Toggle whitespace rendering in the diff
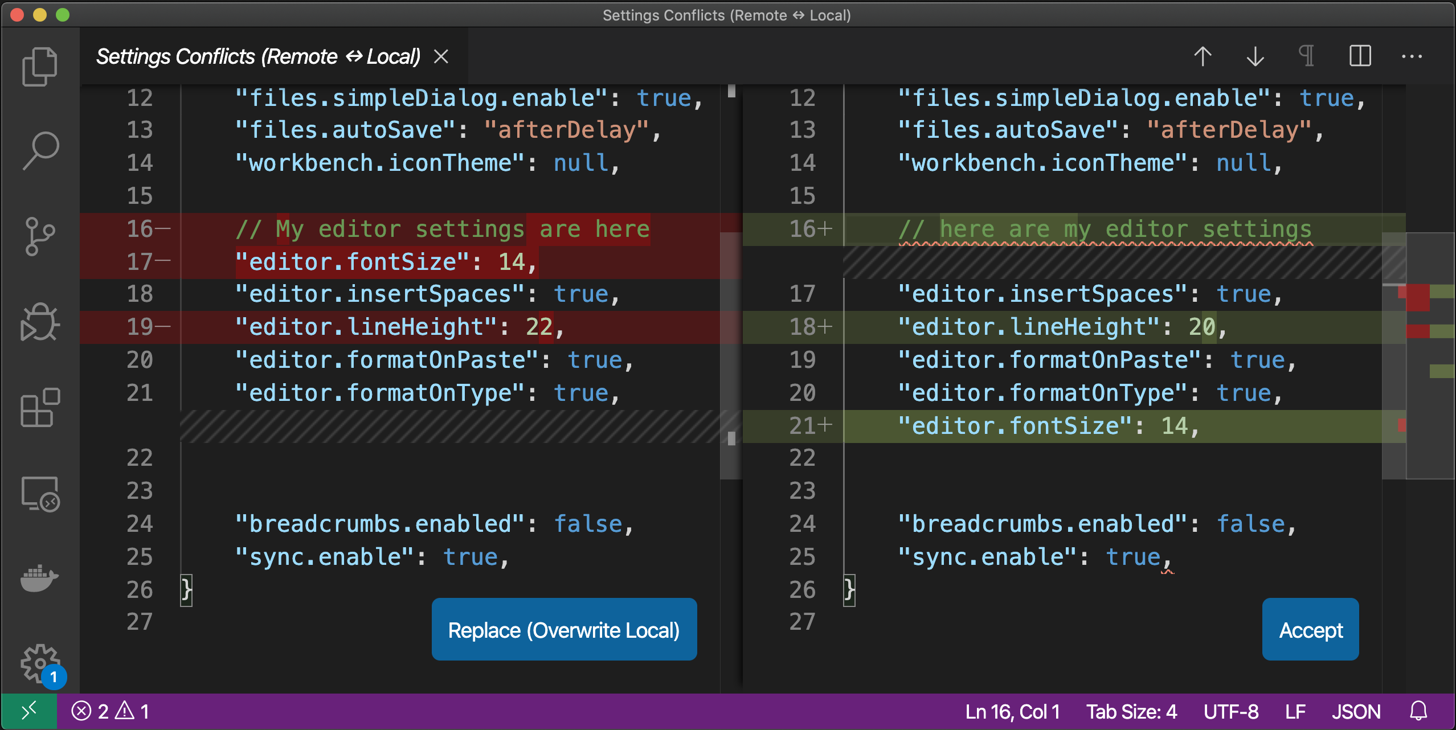 [x=1307, y=56]
